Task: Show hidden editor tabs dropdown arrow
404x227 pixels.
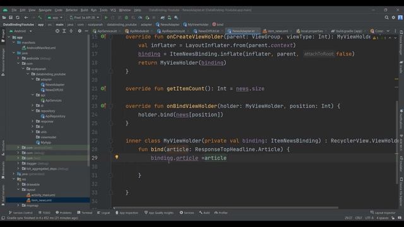Action: point(388,31)
